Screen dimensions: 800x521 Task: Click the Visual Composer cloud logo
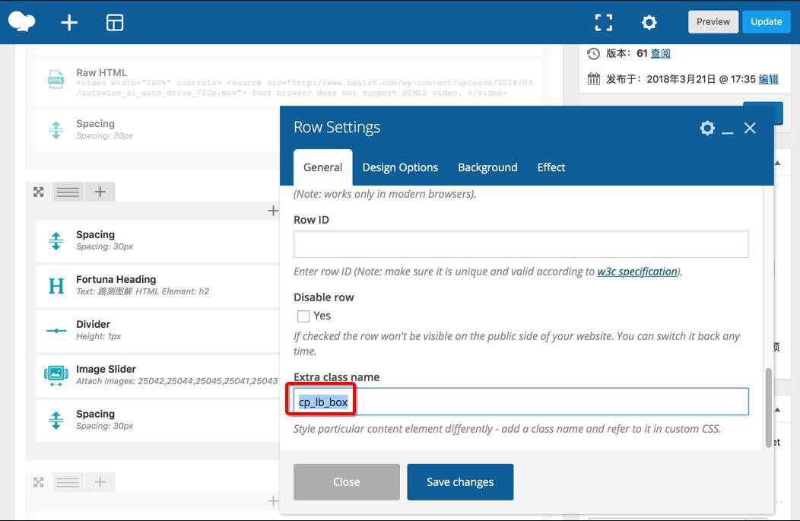(21, 22)
